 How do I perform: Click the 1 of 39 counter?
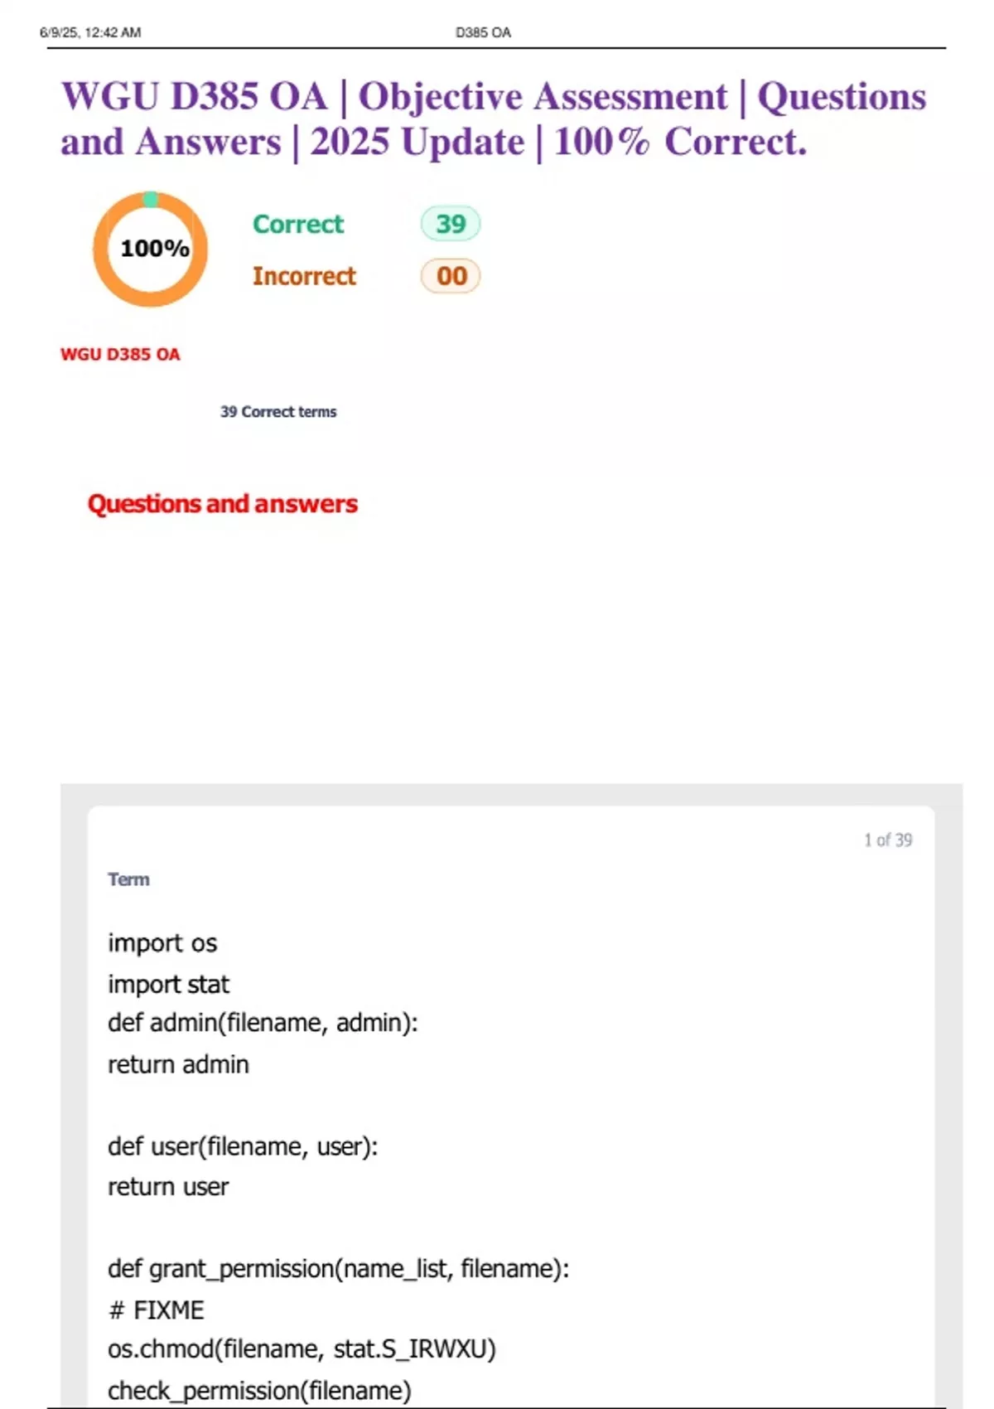887,840
